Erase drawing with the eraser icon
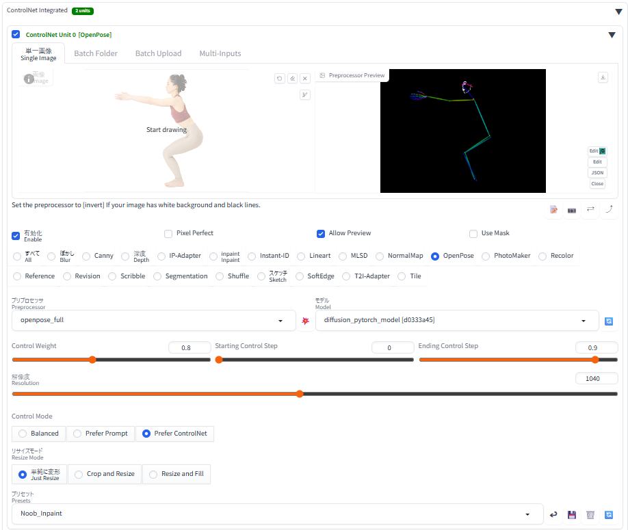Viewport: 628px width, 530px height. [x=292, y=79]
